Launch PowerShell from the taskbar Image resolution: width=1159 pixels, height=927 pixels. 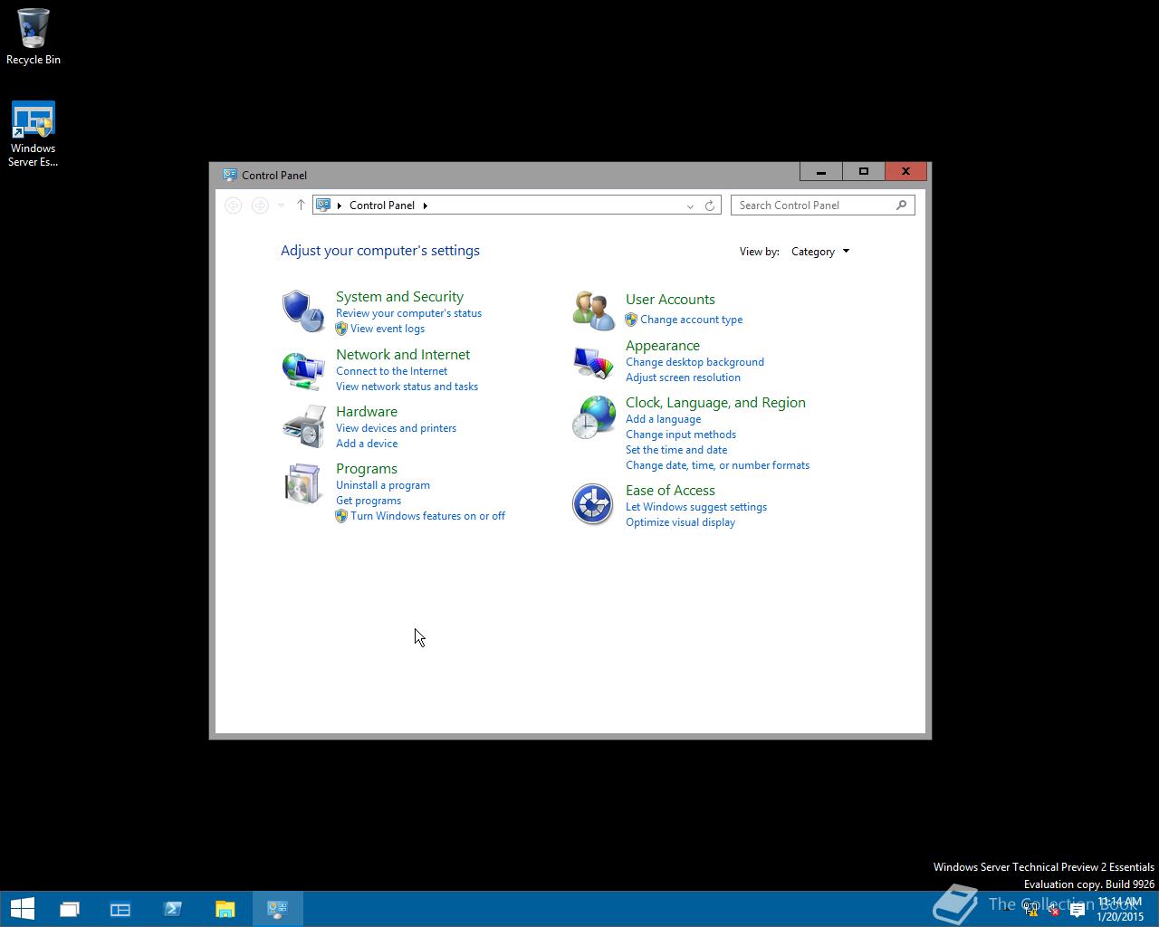[173, 909]
